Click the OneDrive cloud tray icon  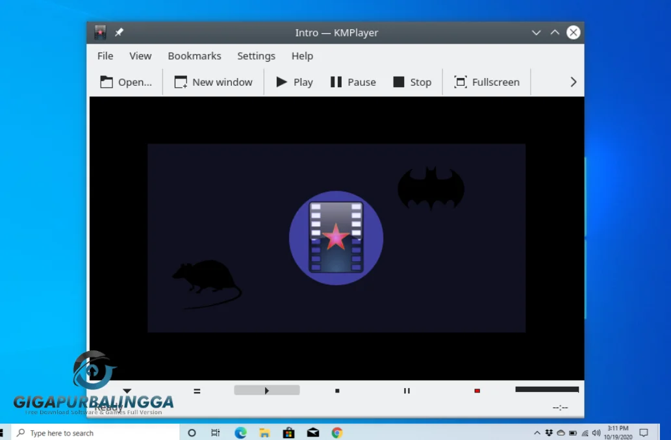(561, 433)
